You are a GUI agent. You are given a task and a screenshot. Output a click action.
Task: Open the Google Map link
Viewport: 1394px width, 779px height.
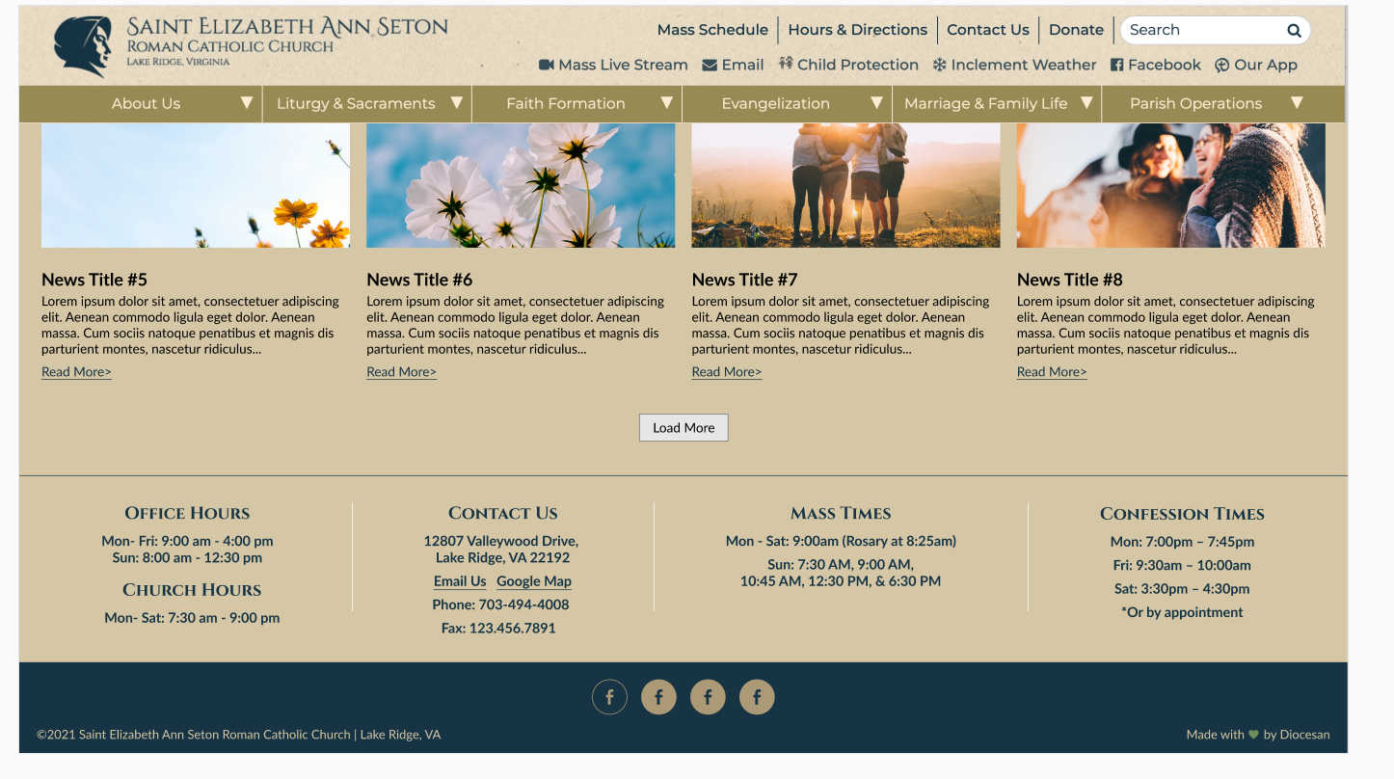pyautogui.click(x=534, y=581)
